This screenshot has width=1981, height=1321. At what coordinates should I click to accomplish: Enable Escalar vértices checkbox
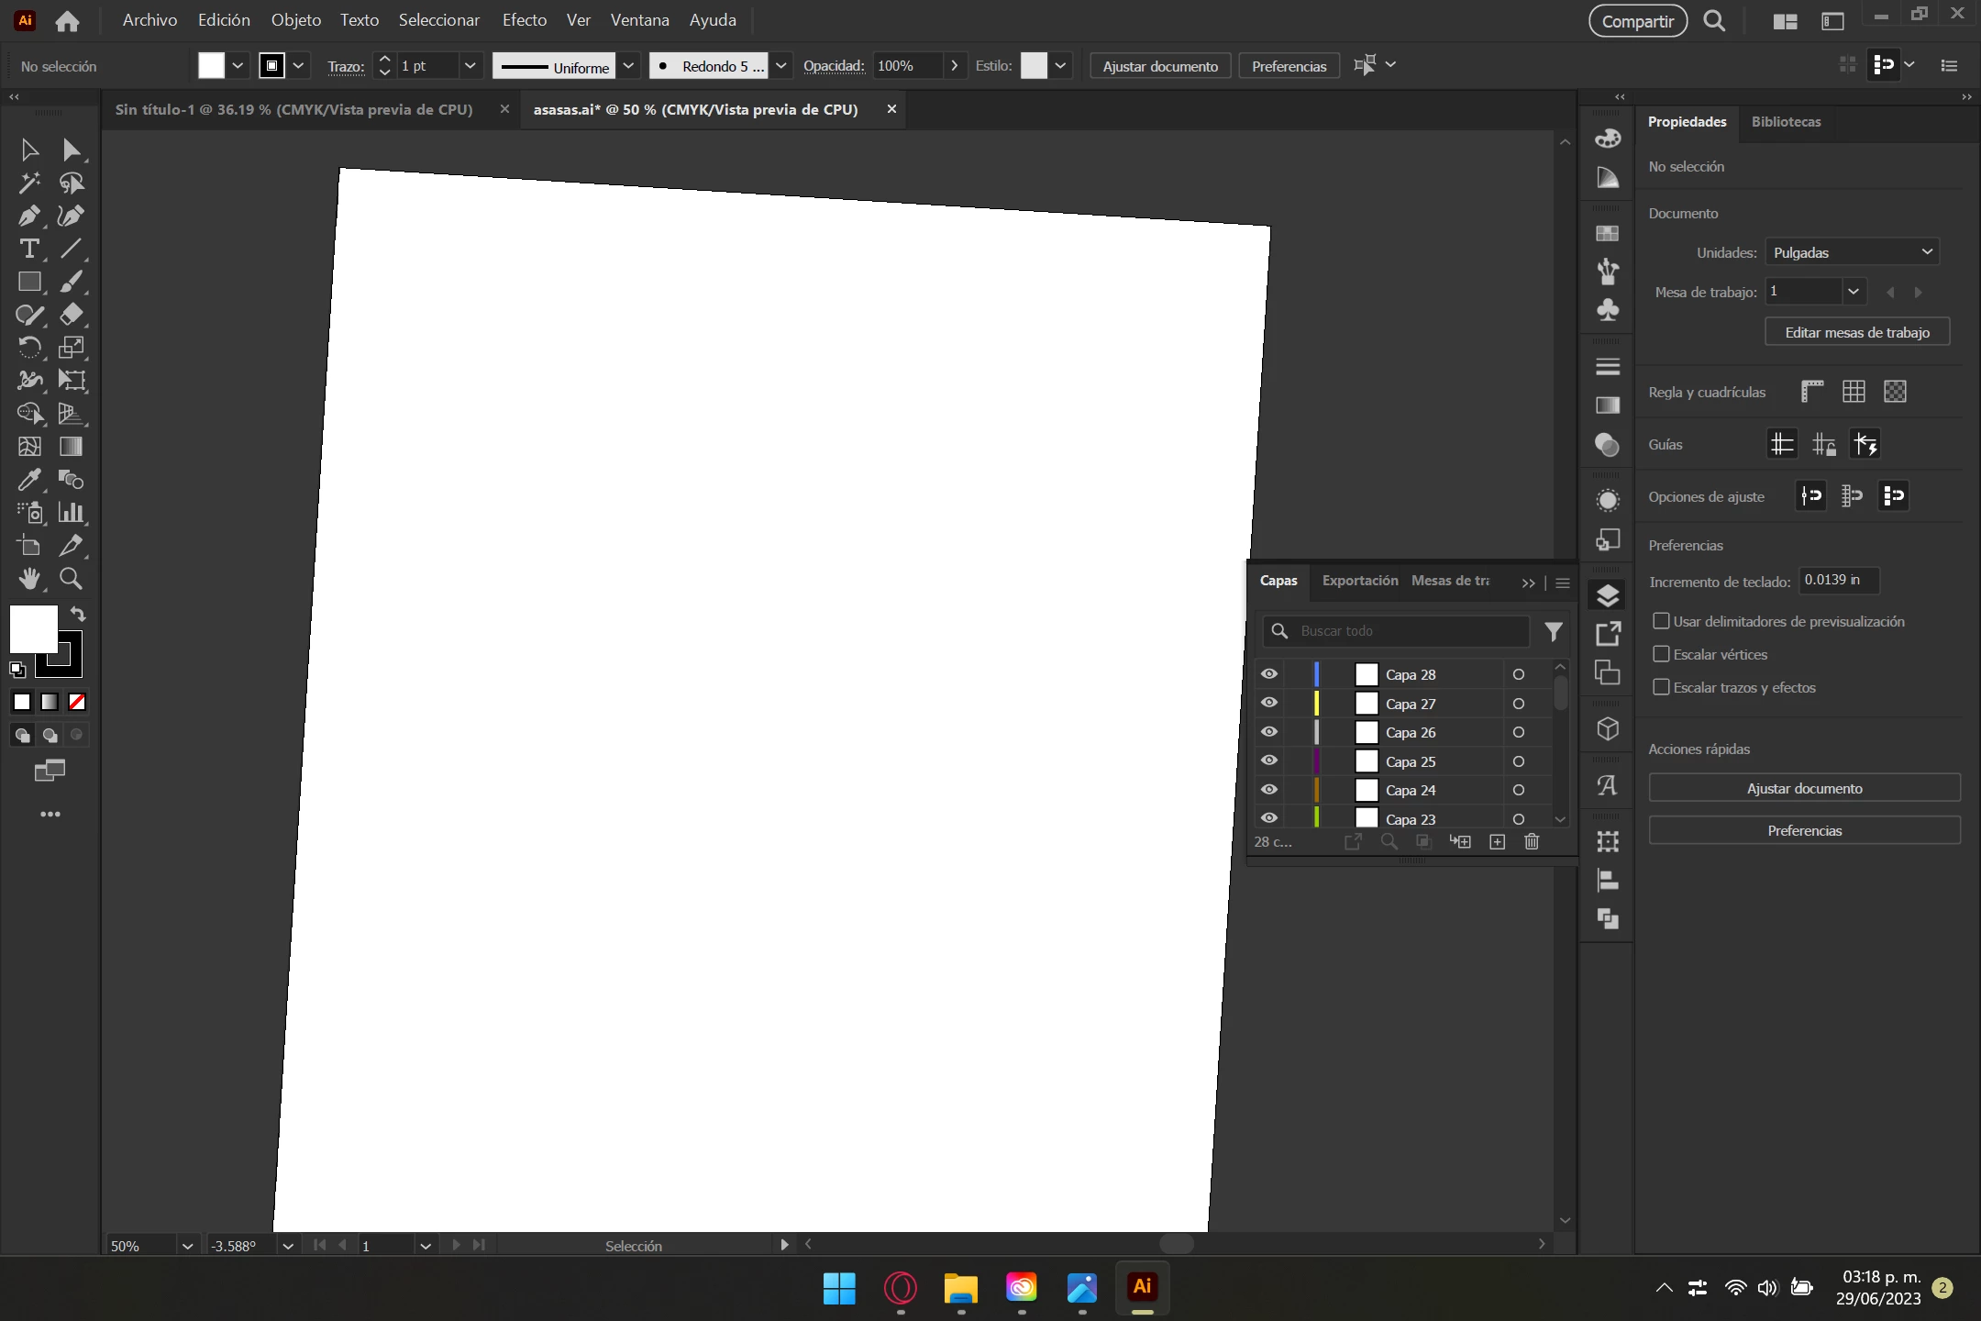pyautogui.click(x=1661, y=654)
